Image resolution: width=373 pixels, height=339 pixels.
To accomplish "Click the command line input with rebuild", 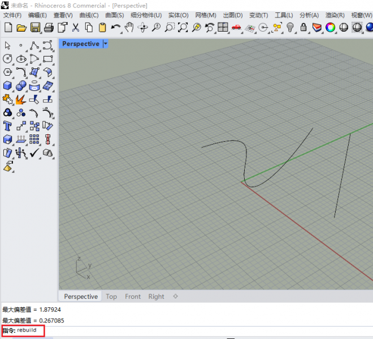I will [x=186, y=330].
